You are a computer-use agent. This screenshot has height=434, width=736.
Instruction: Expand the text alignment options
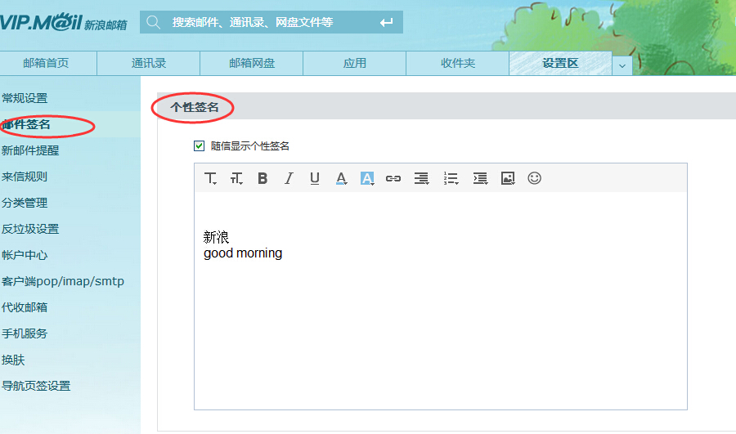tap(421, 178)
